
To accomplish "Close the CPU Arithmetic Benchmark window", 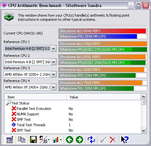I will 146,5.
